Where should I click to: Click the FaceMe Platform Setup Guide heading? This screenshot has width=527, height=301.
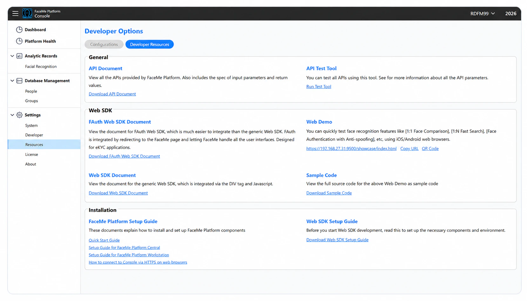123,221
